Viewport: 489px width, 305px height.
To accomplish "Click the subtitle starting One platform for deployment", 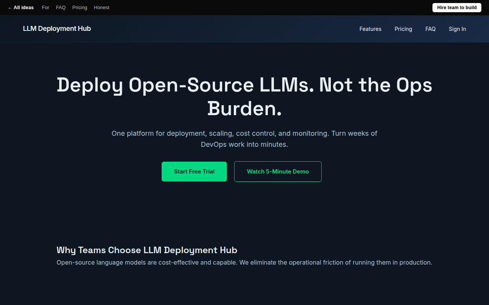I will pos(244,139).
